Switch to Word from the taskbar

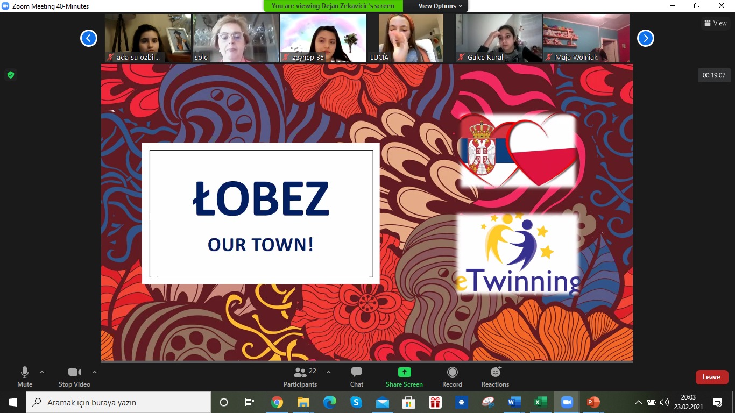pyautogui.click(x=514, y=402)
